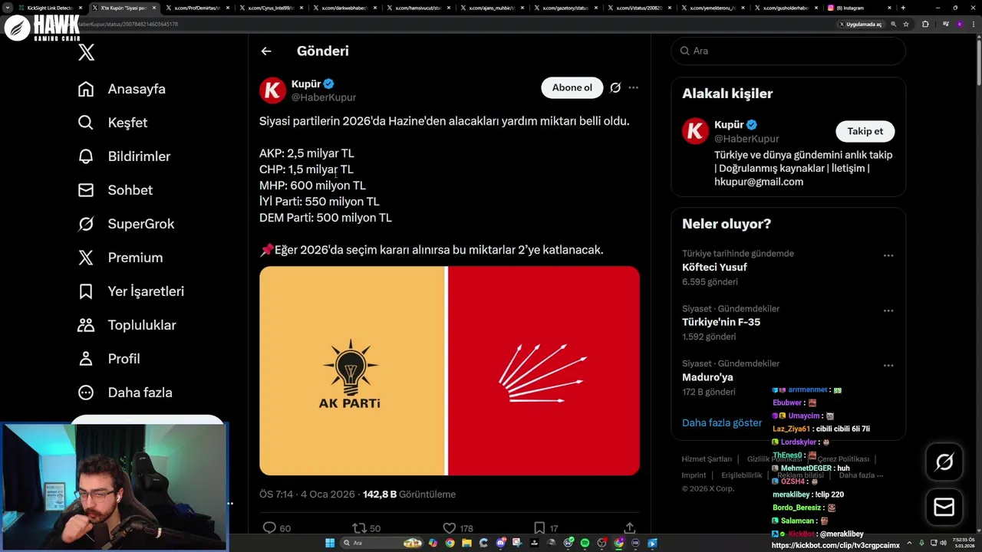Like the post via heart icon
The image size is (982, 552).
(450, 528)
